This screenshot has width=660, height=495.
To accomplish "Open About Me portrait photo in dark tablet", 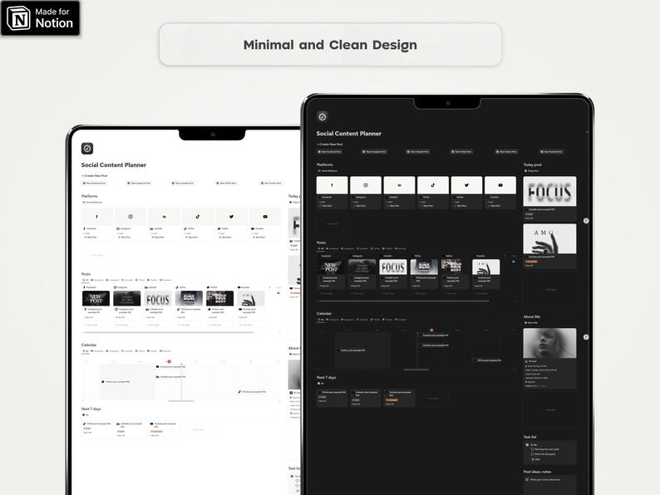I will pos(549,343).
